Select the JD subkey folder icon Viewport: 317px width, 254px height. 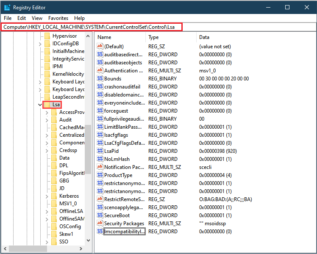(x=54, y=188)
